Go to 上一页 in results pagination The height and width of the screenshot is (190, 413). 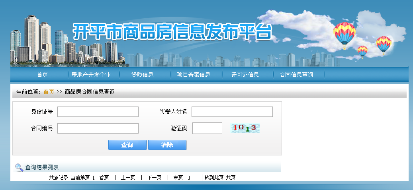coord(128,178)
